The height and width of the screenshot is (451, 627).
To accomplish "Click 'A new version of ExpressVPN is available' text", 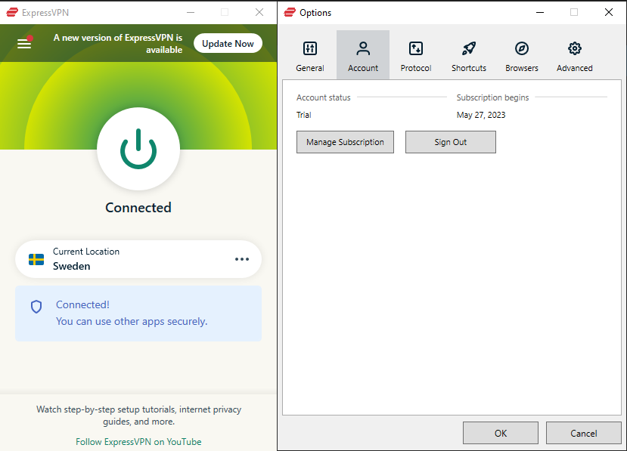I will (118, 44).
